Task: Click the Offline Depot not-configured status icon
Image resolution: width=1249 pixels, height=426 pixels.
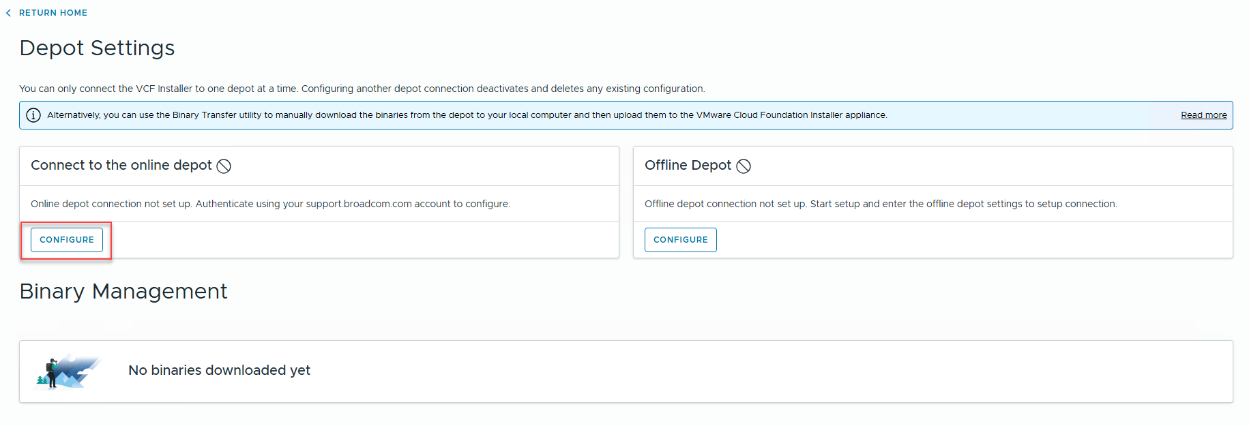Action: coord(744,166)
